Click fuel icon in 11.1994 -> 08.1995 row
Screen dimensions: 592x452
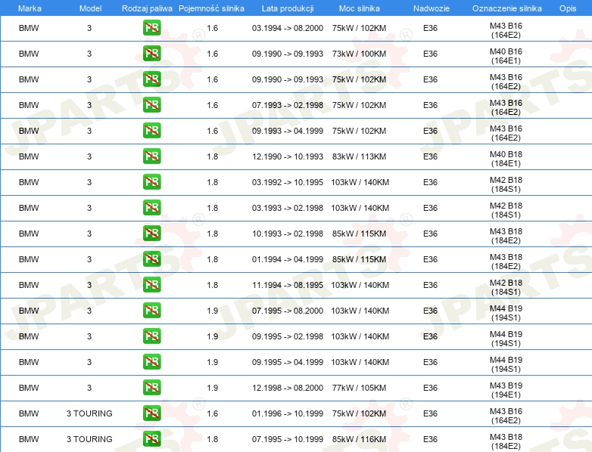151,285
